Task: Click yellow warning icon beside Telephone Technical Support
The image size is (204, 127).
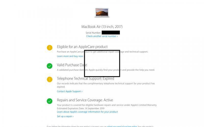Action: point(49,80)
